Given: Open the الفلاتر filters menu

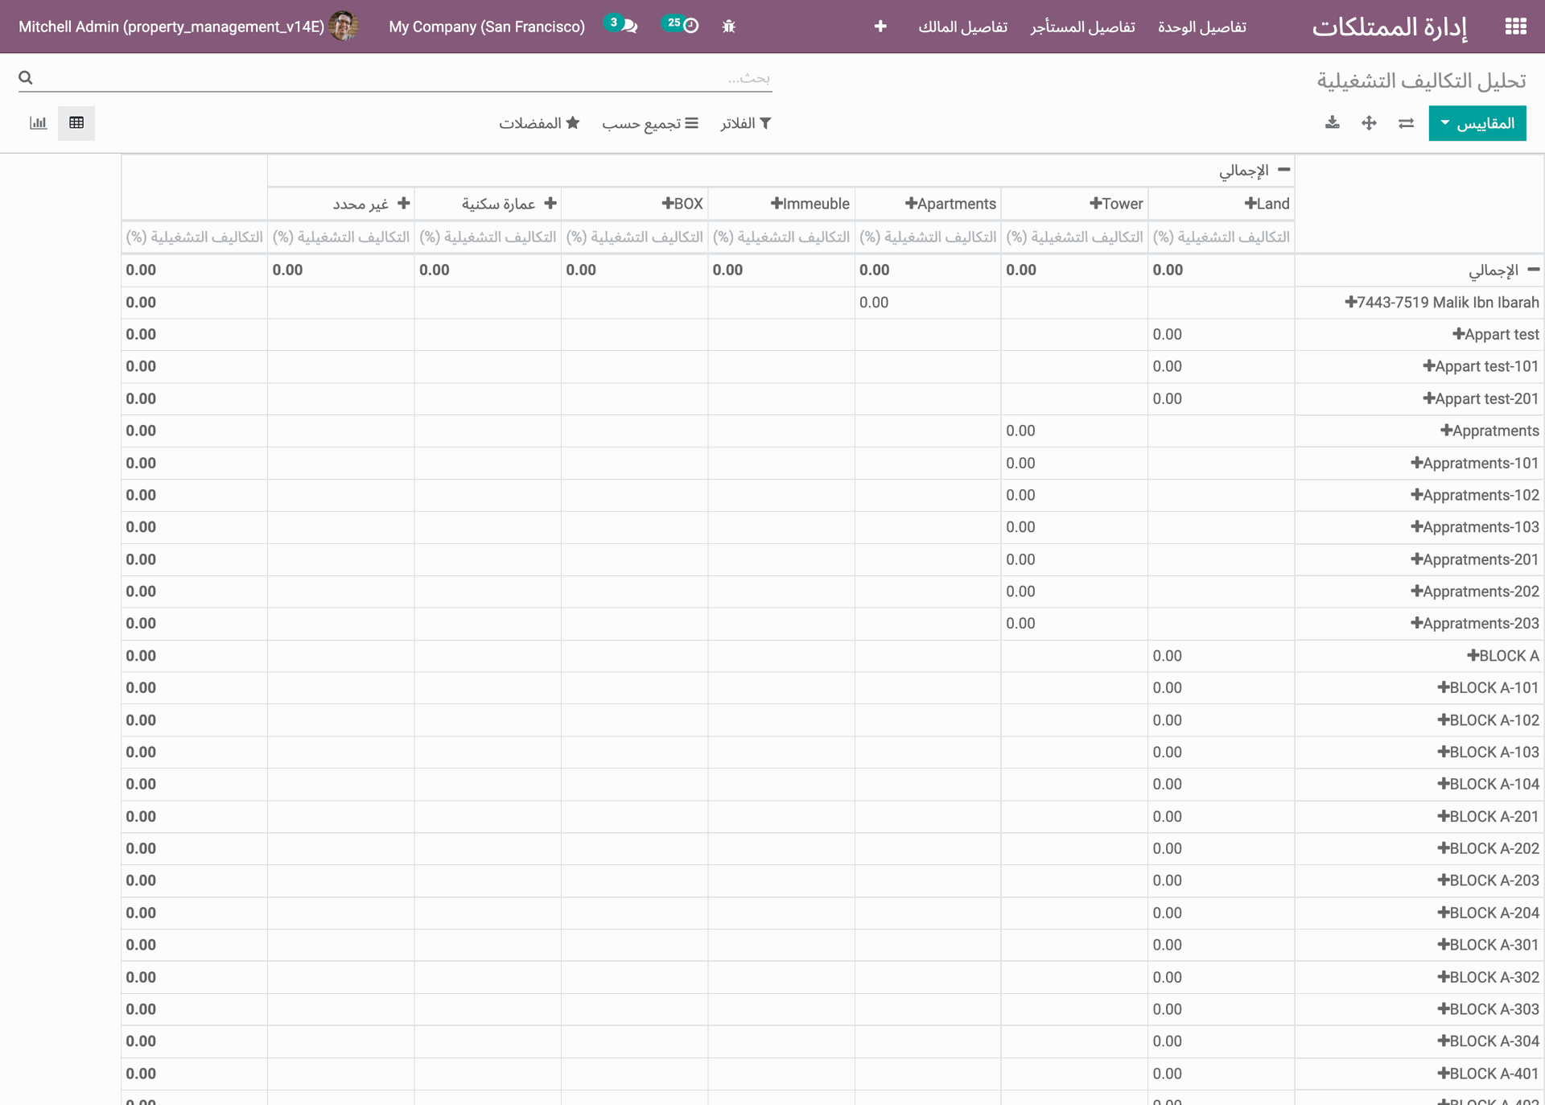Looking at the screenshot, I should [746, 123].
